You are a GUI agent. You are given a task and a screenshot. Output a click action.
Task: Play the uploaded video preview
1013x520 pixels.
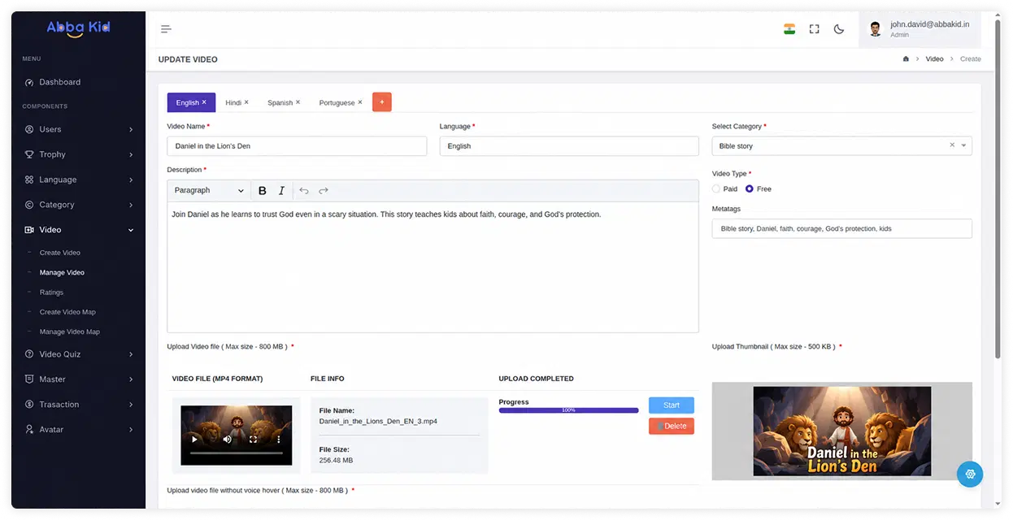(x=194, y=440)
